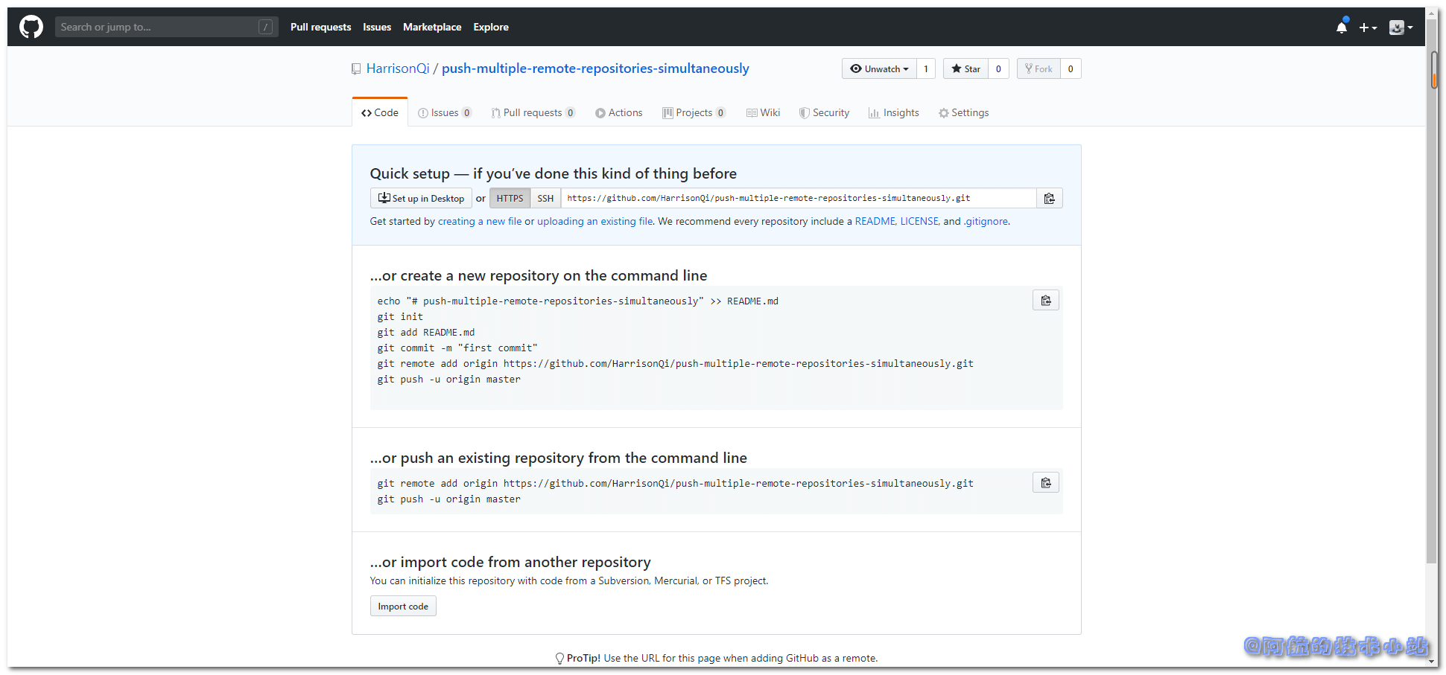Image resolution: width=1446 pixels, height=675 pixels.
Task: Expand the user avatar menu
Action: pyautogui.click(x=1401, y=28)
